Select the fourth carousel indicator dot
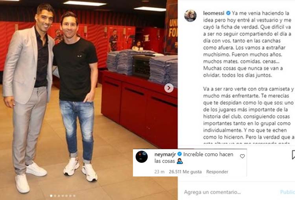The image size is (295, 200). point(63,196)
